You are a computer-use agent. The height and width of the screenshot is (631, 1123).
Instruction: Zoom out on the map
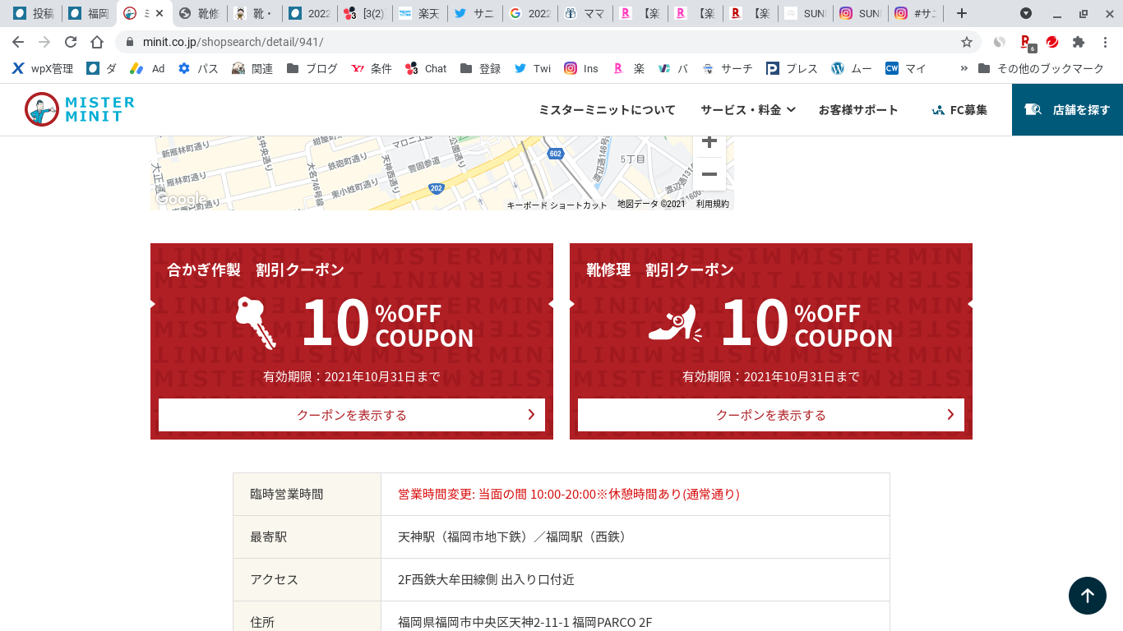[709, 174]
